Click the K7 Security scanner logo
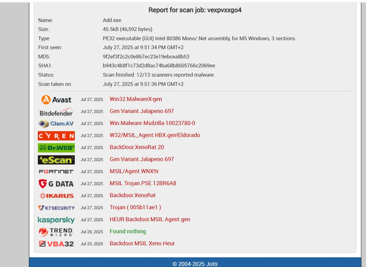 tap(56, 208)
